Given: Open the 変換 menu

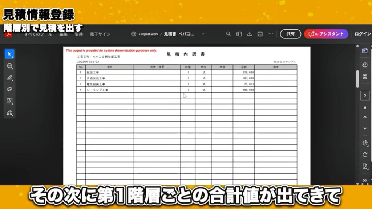Looking at the screenshot, I should coord(78,34).
